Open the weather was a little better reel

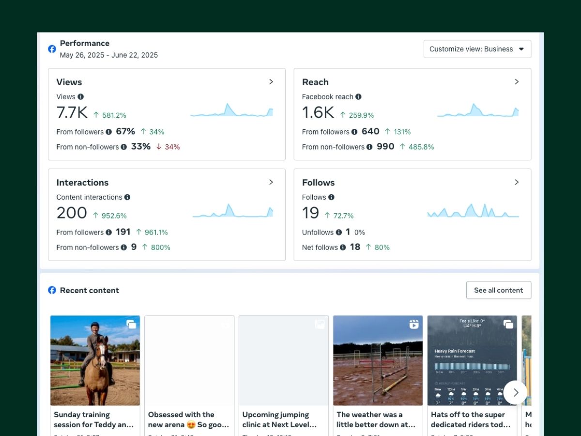click(x=378, y=360)
